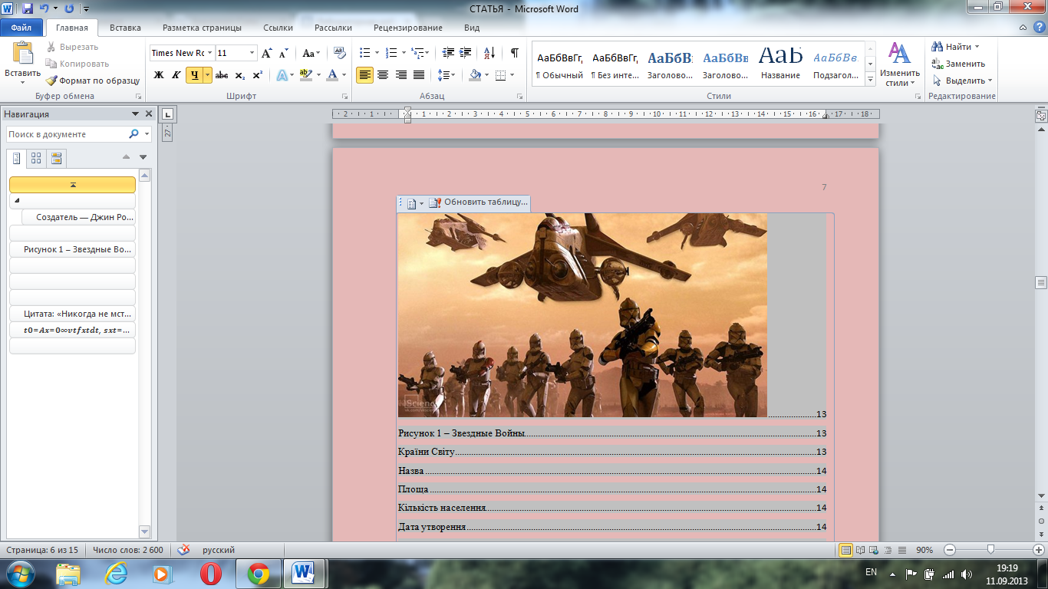
Task: Toggle strikethrough formatting
Action: (x=222, y=75)
